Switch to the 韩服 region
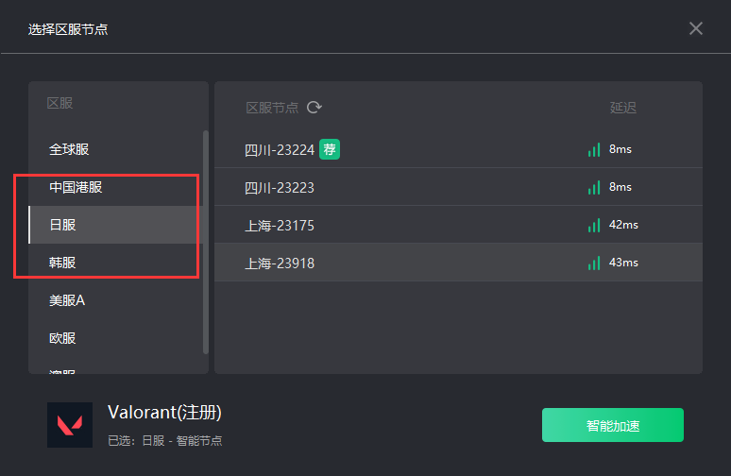The image size is (731, 476). pyautogui.click(x=63, y=263)
